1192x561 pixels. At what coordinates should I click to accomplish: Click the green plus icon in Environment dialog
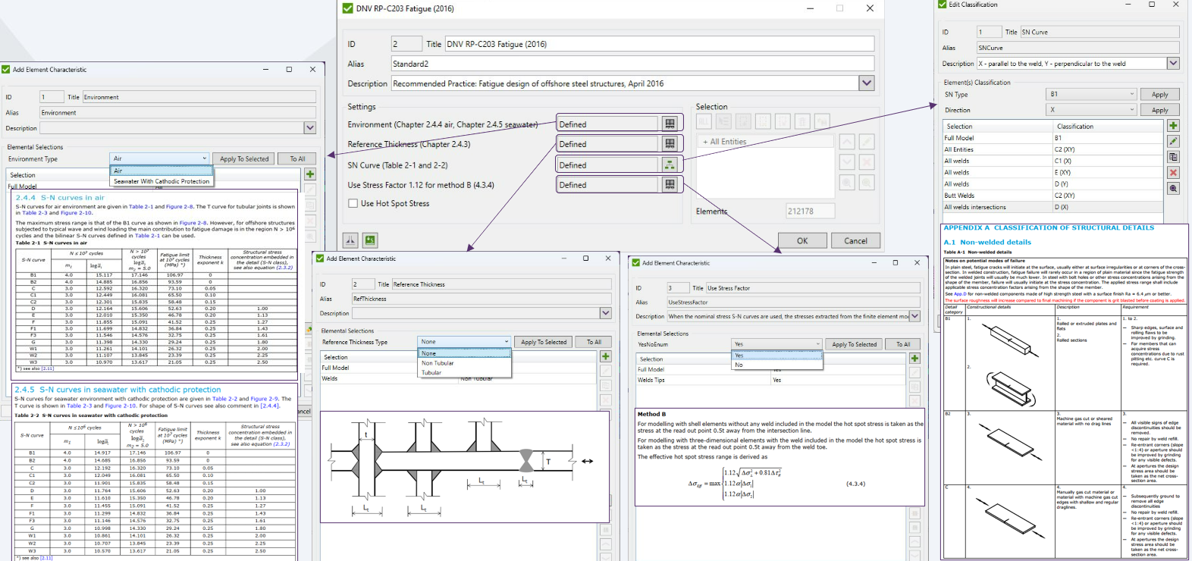(310, 174)
